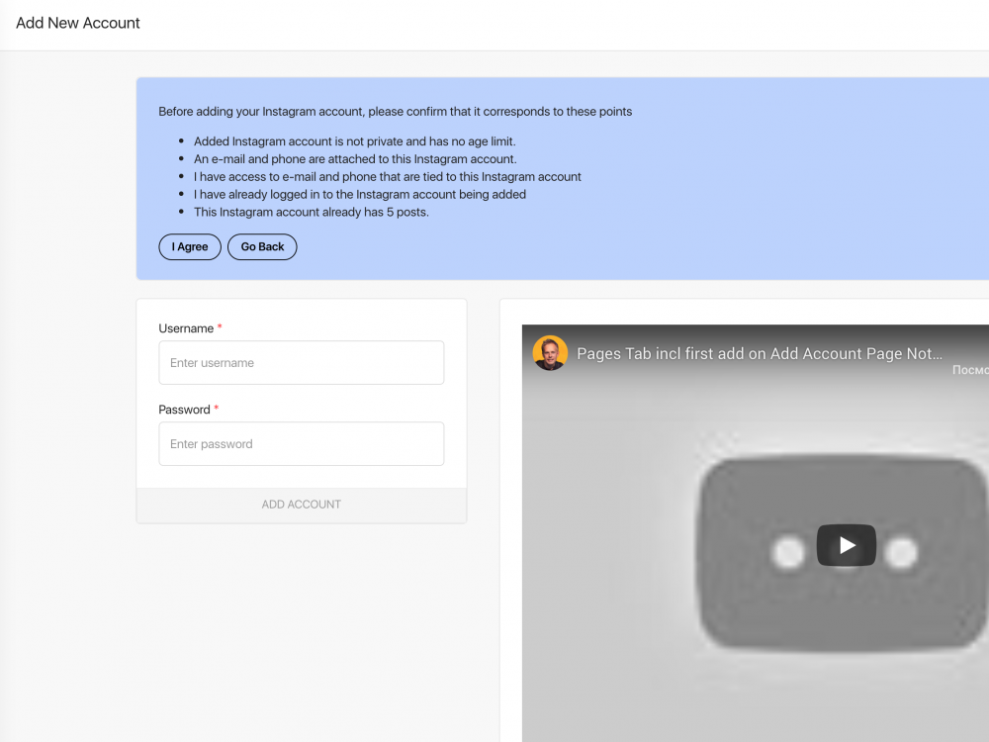
Task: Focus the Enter password input field
Action: coord(301,444)
